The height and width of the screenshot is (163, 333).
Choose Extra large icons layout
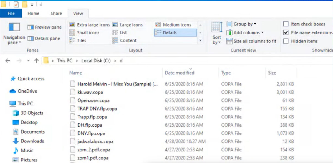pyautogui.click(x=89, y=25)
